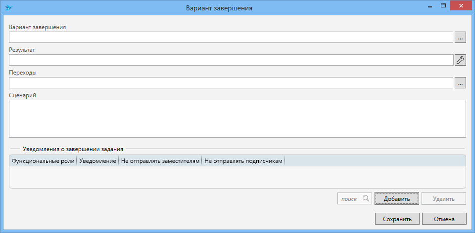Open ellipsis picker for Переходы field
This screenshot has width=475, height=233.
pyautogui.click(x=460, y=83)
